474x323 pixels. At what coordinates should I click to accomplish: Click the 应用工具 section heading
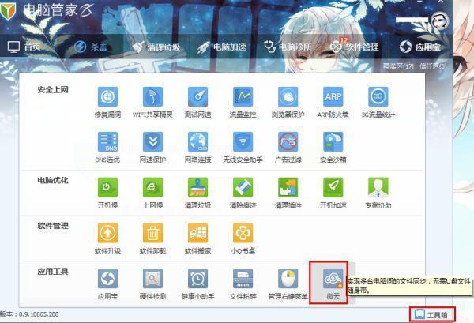53,272
